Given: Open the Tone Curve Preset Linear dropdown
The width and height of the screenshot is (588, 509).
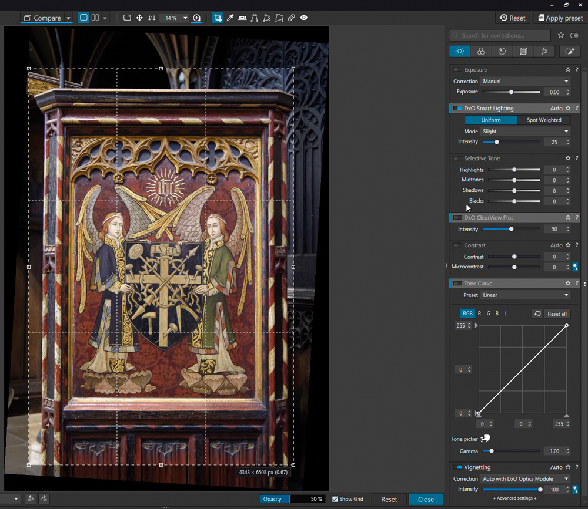Looking at the screenshot, I should pyautogui.click(x=525, y=295).
